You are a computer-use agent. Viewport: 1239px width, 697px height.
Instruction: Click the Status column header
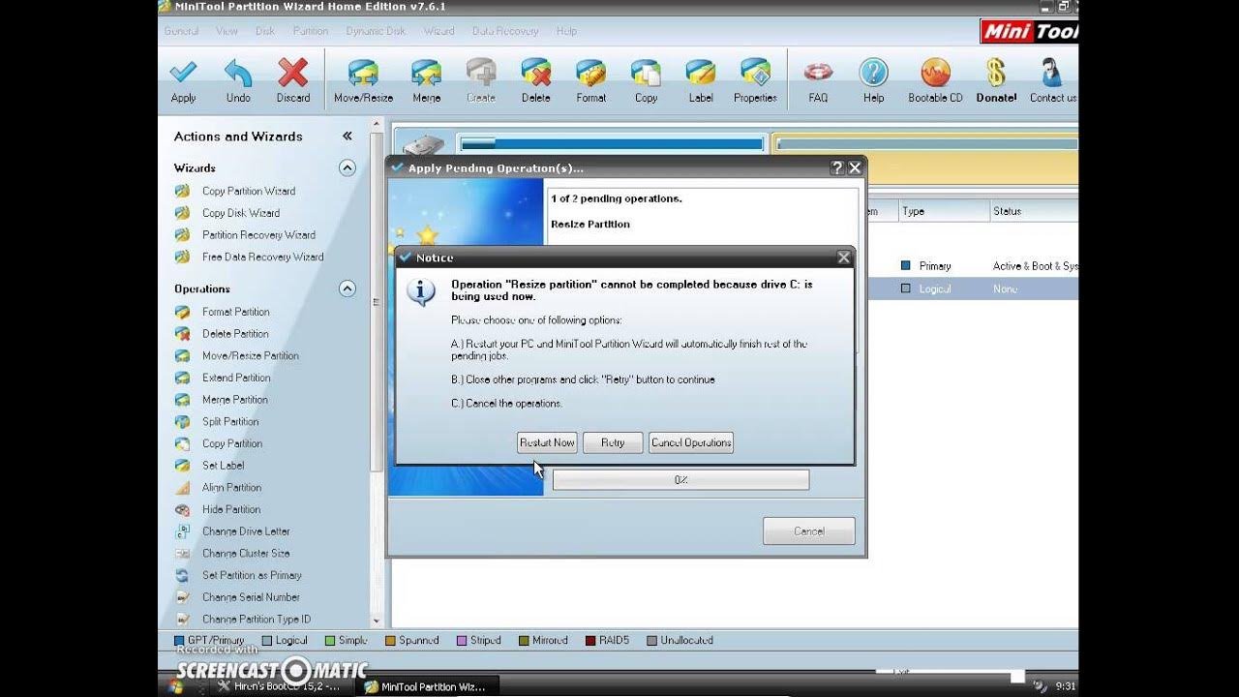pyautogui.click(x=1034, y=211)
